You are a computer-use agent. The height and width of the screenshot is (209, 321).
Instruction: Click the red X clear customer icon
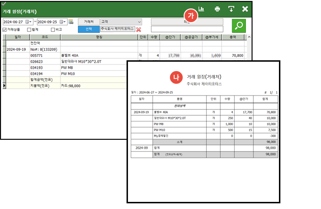139,29
